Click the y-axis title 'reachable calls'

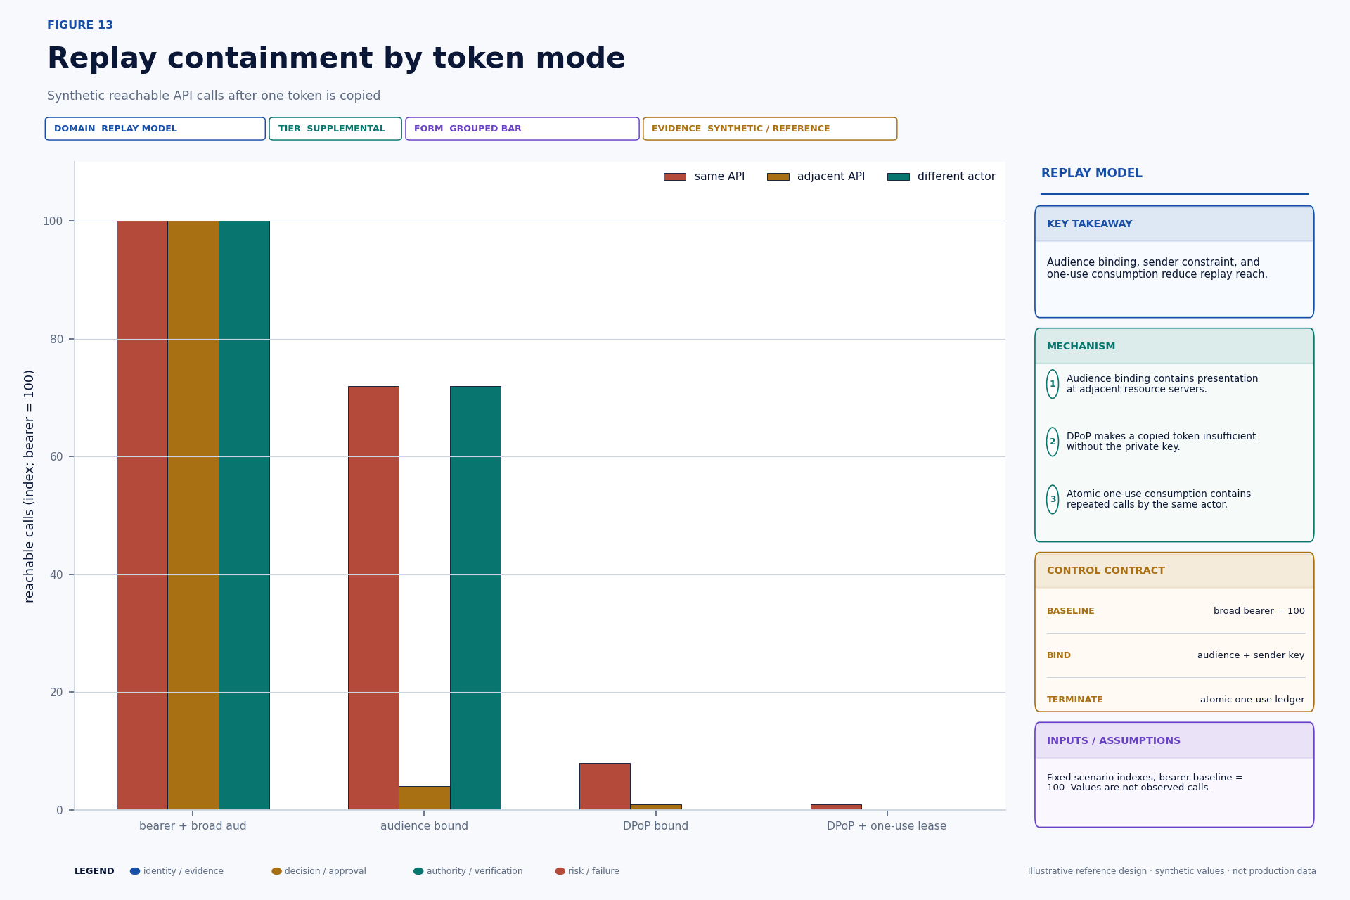[x=29, y=486]
